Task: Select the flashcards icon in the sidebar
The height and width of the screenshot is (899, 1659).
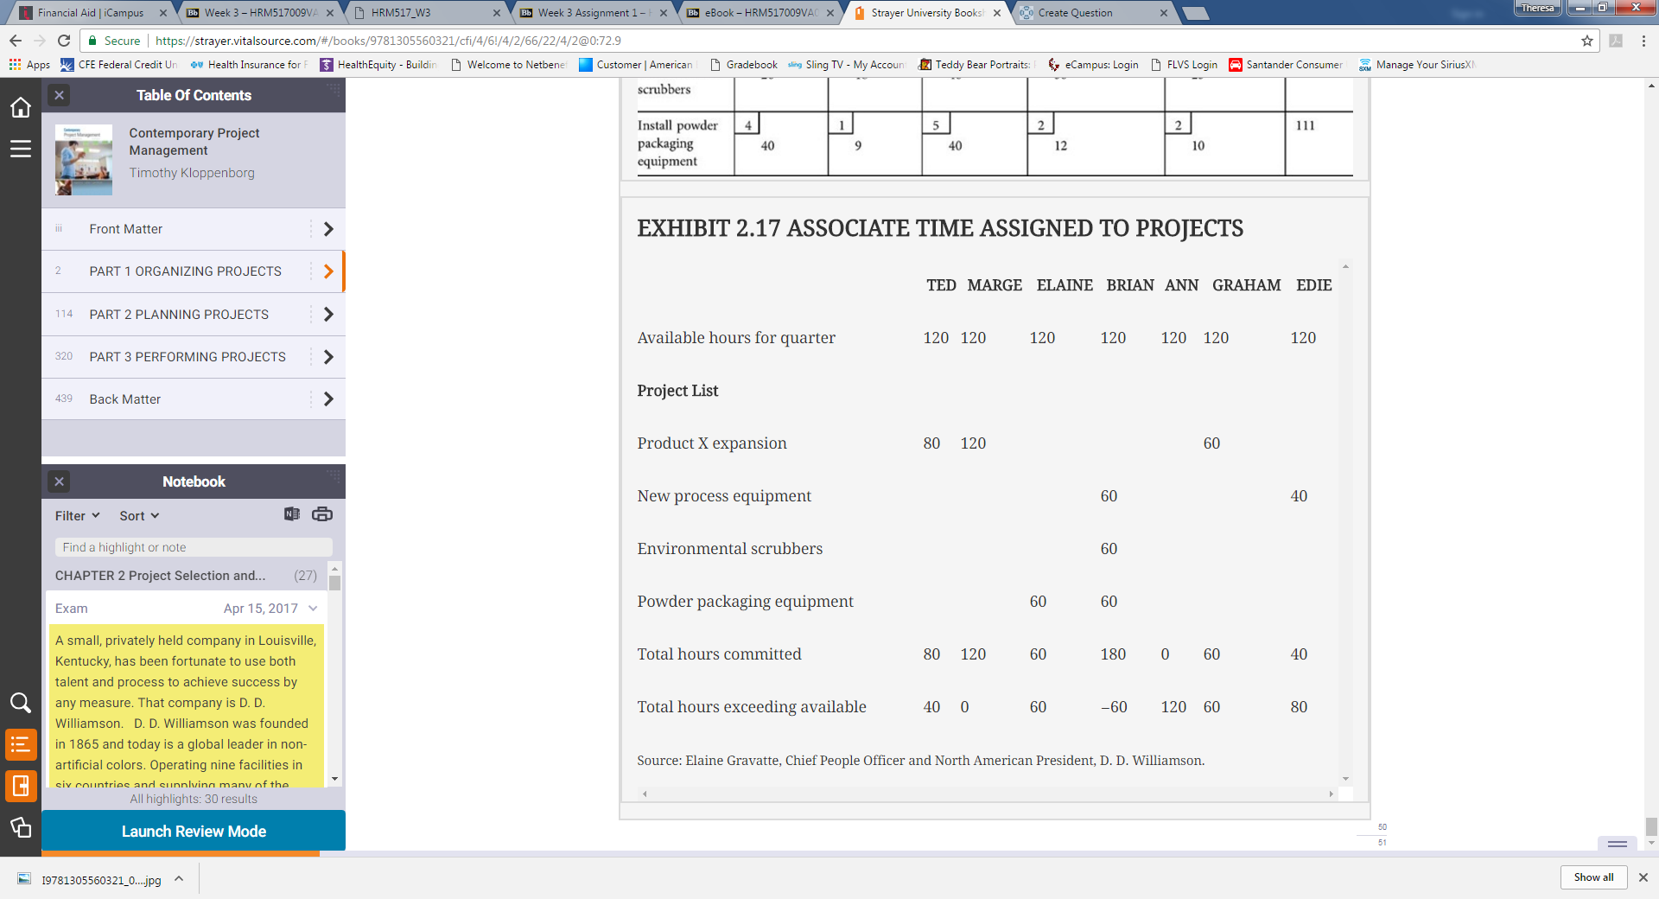Action: (21, 829)
